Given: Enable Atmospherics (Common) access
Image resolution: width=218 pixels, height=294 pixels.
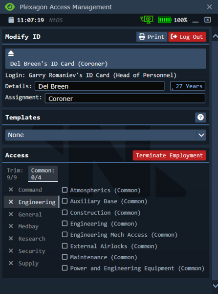Looking at the screenshot, I should pos(65,190).
